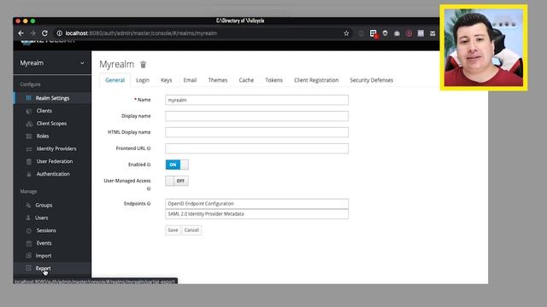
Task: Save the realm settings
Action: tap(173, 230)
